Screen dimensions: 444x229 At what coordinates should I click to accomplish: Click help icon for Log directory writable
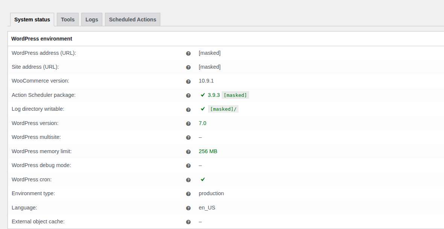point(188,110)
